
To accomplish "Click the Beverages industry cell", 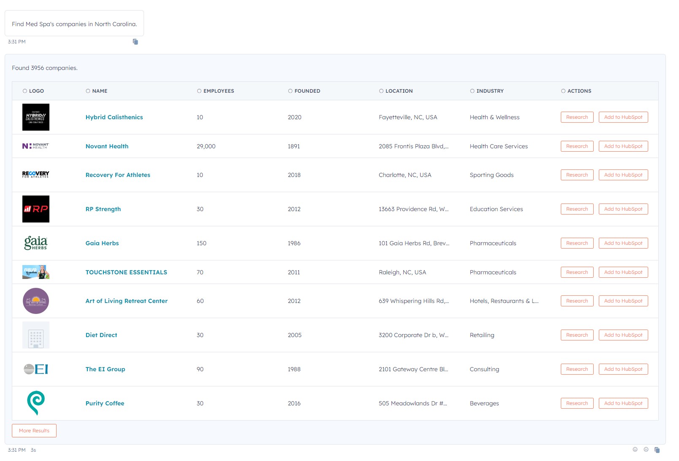I will [484, 403].
